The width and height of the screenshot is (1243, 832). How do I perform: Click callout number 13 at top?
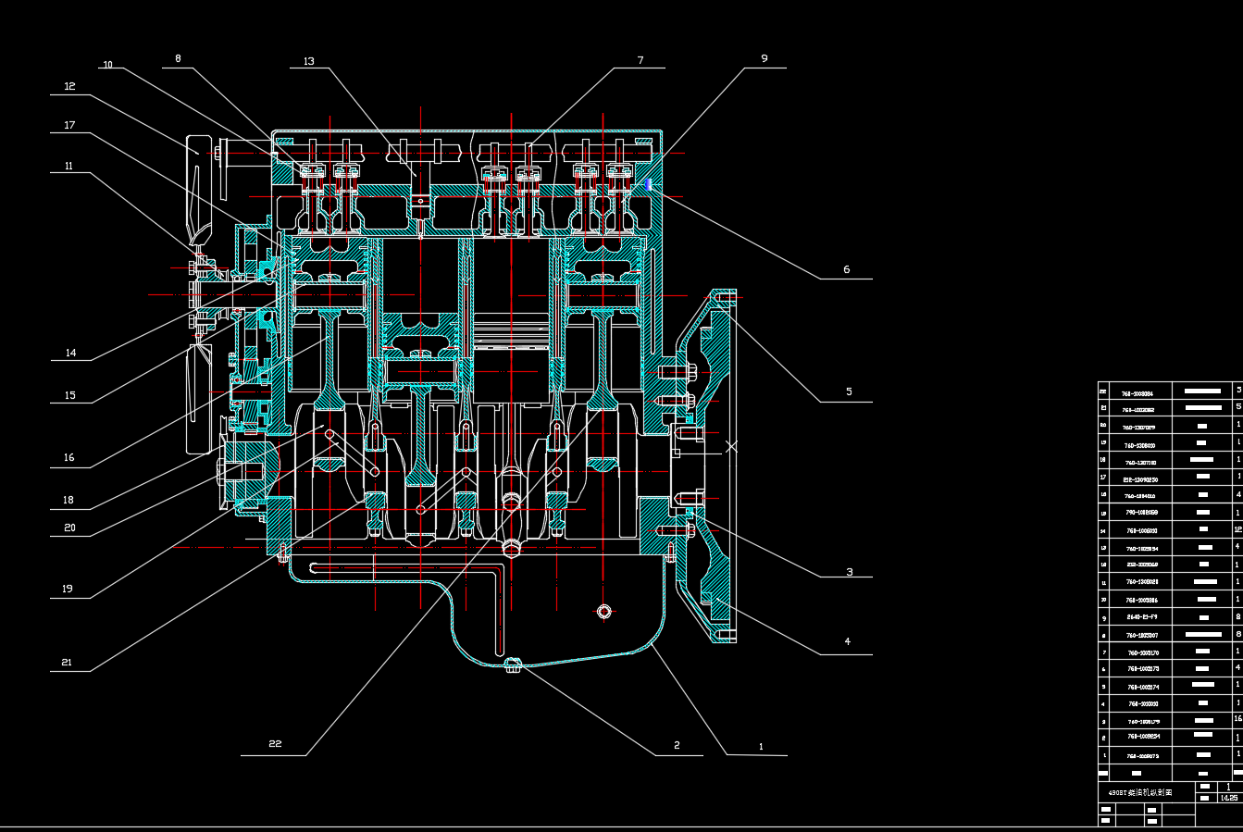308,62
